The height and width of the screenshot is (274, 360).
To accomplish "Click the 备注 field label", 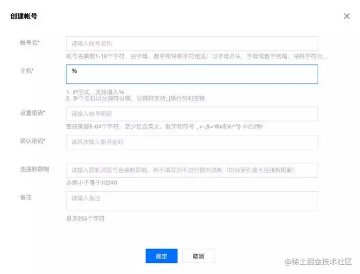I will [26, 197].
